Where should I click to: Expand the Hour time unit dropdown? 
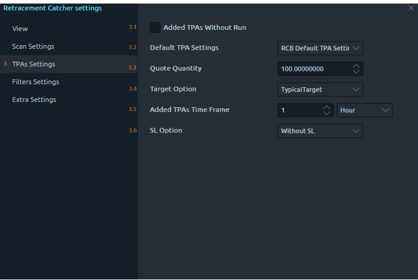pyautogui.click(x=364, y=110)
